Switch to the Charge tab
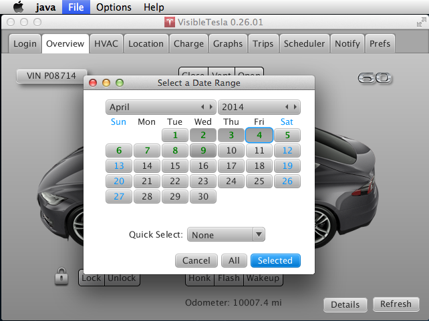Image resolution: width=429 pixels, height=321 pixels. [x=189, y=43]
